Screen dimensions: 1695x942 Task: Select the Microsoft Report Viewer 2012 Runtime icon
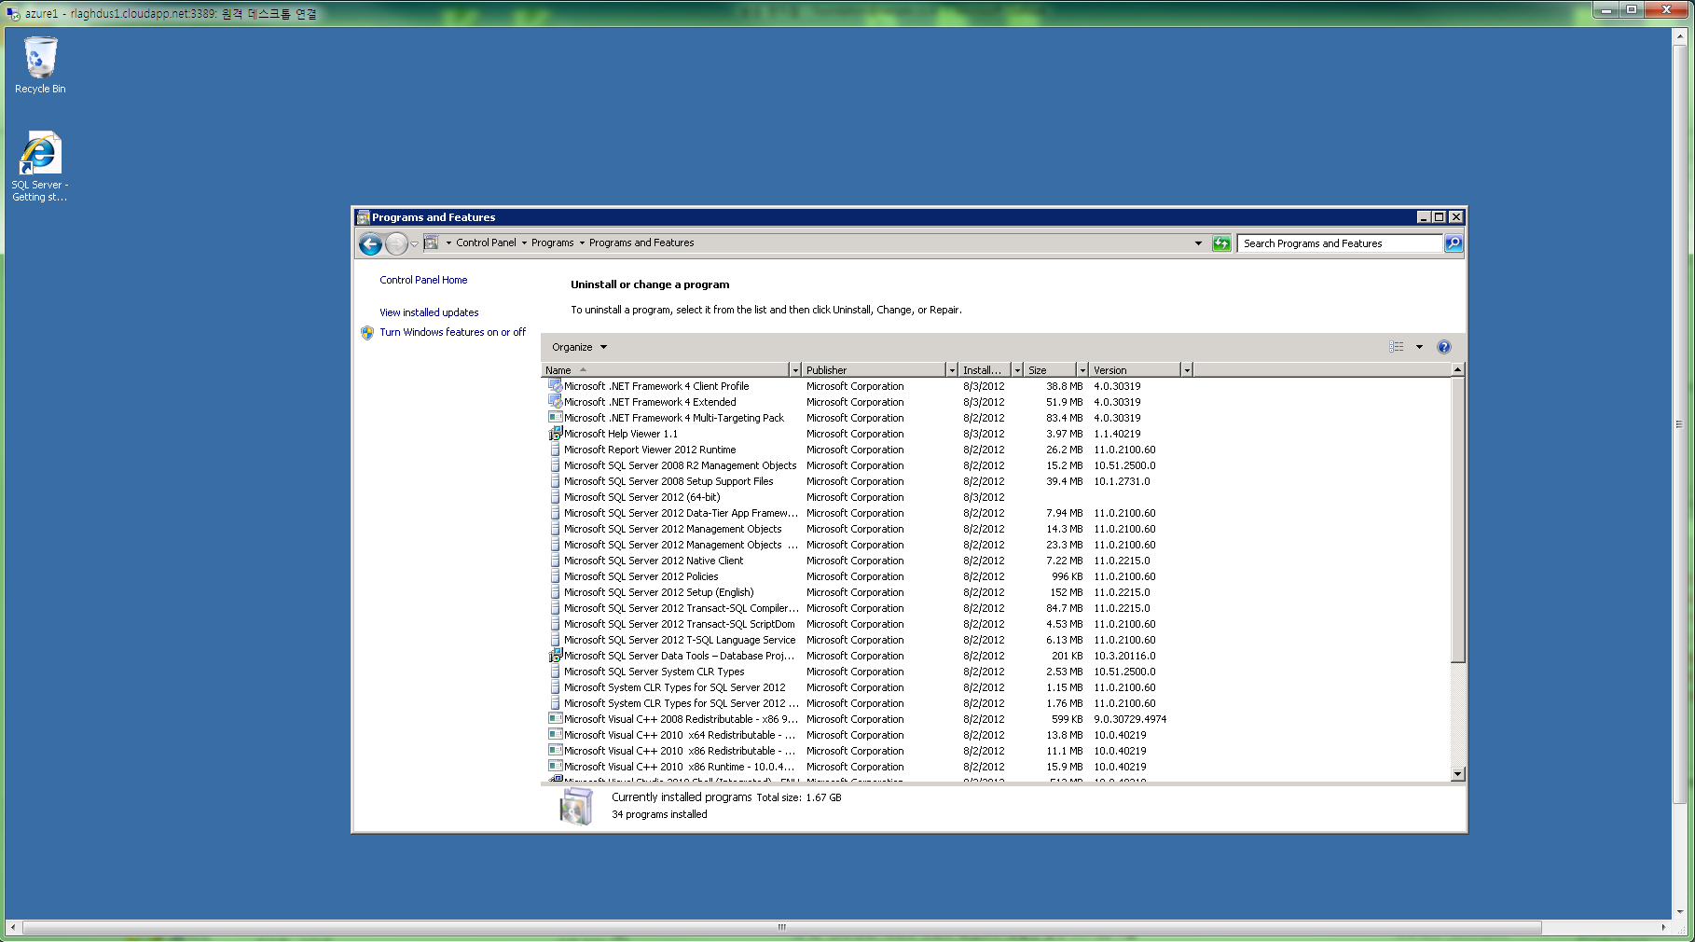[x=555, y=450]
